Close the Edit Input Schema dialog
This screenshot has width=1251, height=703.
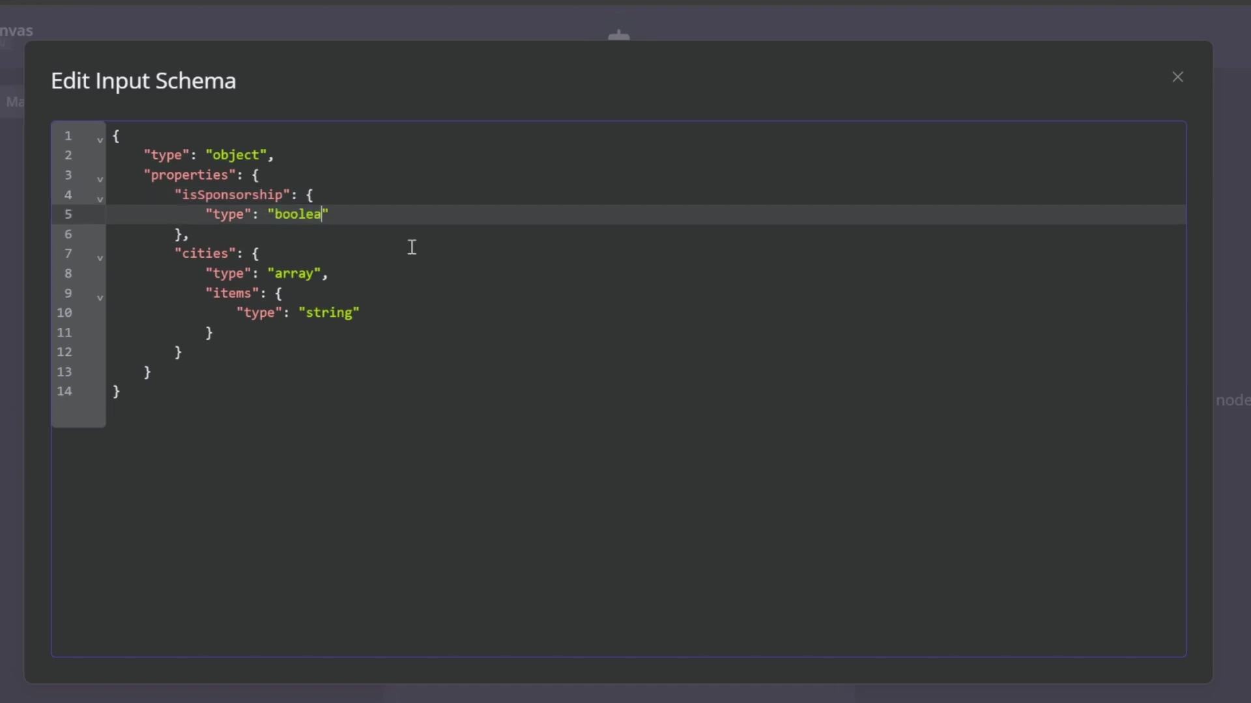[x=1177, y=77]
